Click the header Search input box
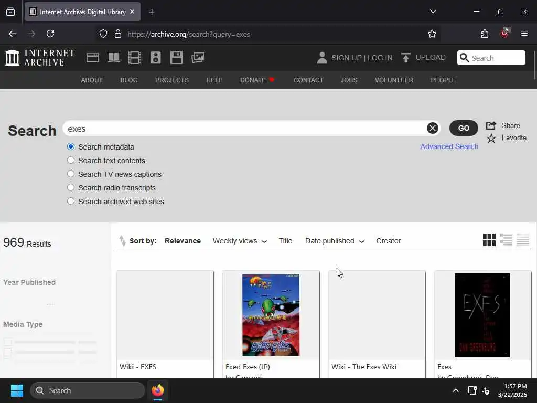 pos(491,58)
